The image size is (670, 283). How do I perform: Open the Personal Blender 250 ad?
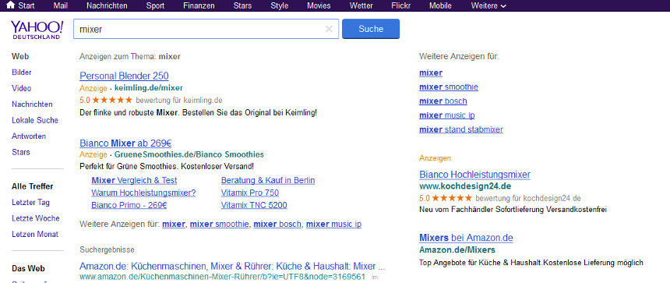point(124,76)
